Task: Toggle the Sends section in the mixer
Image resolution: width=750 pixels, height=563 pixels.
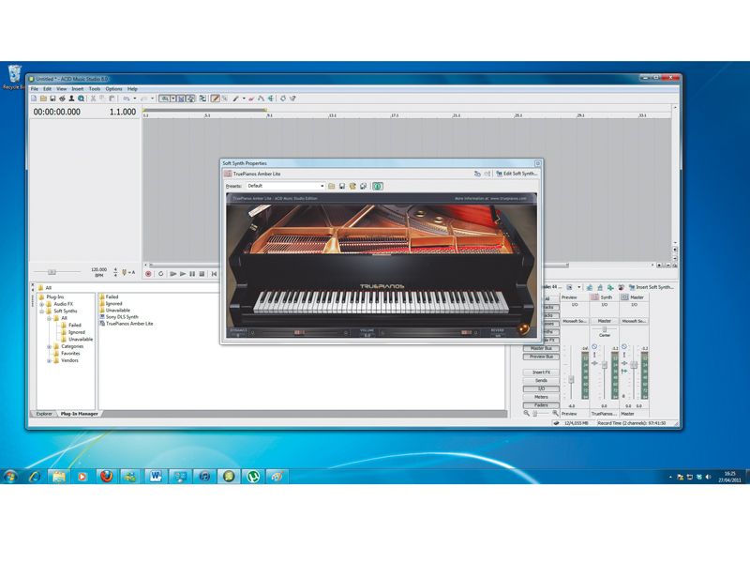Action: pyautogui.click(x=541, y=380)
